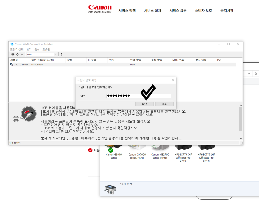Expand the chevron on the right side panel

point(249,74)
